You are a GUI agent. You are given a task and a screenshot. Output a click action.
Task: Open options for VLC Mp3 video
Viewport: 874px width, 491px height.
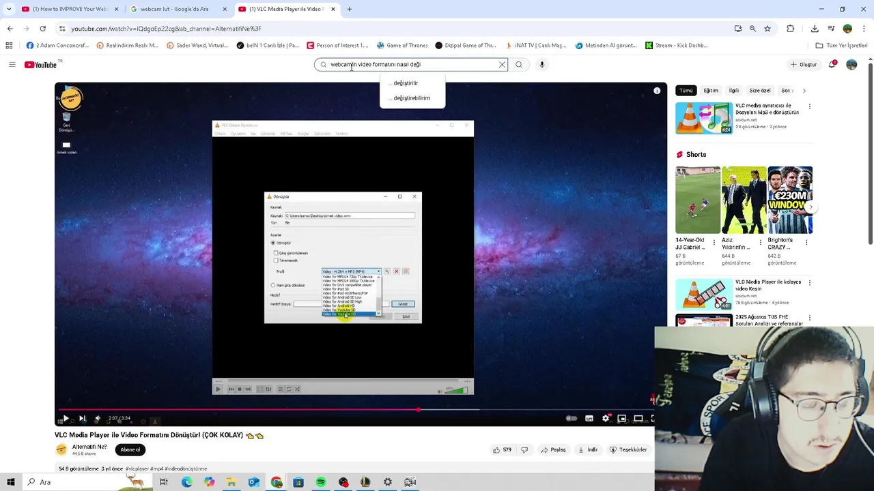pos(810,106)
